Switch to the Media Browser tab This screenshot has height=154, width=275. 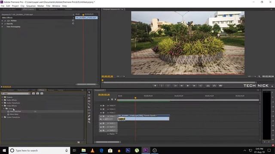click(23, 90)
